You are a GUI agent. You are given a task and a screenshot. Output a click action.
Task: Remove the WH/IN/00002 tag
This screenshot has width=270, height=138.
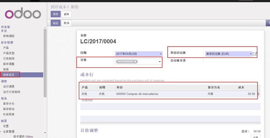(135, 61)
